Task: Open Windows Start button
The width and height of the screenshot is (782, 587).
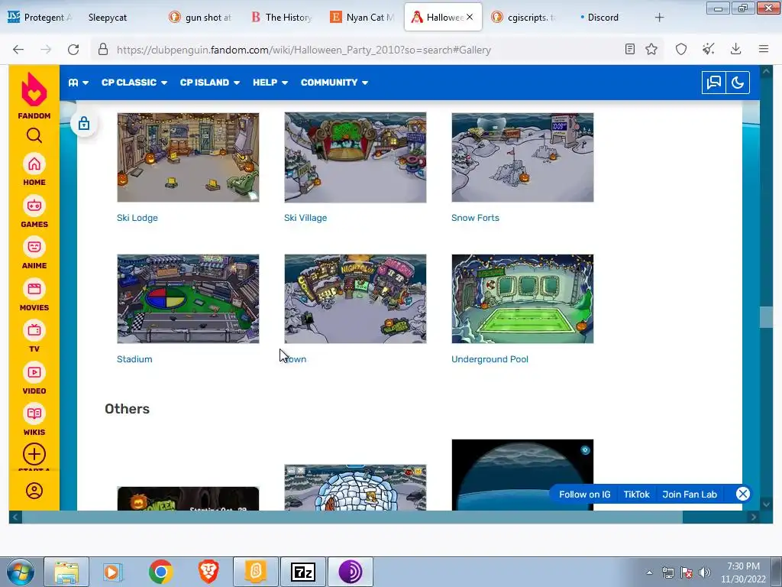Action: coord(20,572)
